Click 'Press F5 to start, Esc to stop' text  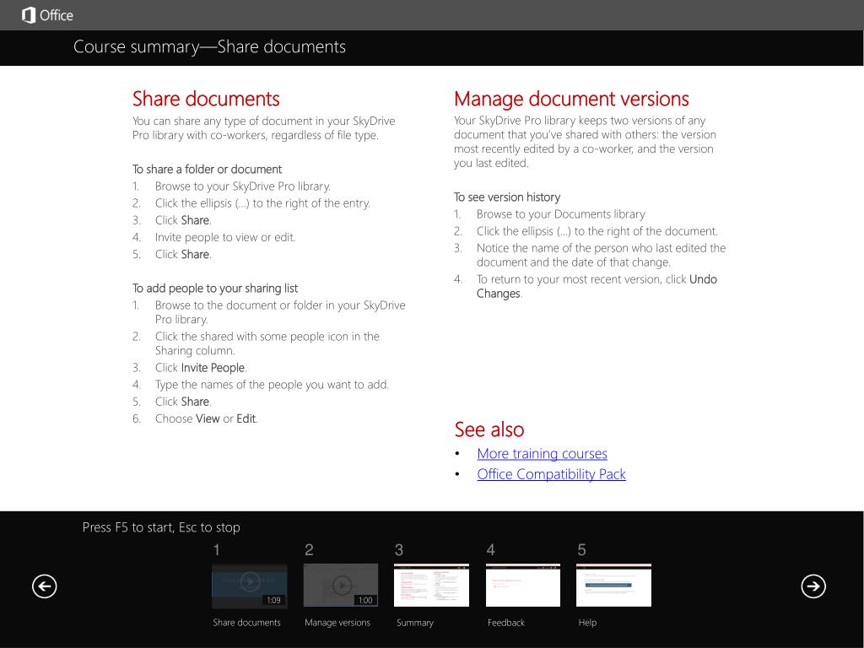161,527
